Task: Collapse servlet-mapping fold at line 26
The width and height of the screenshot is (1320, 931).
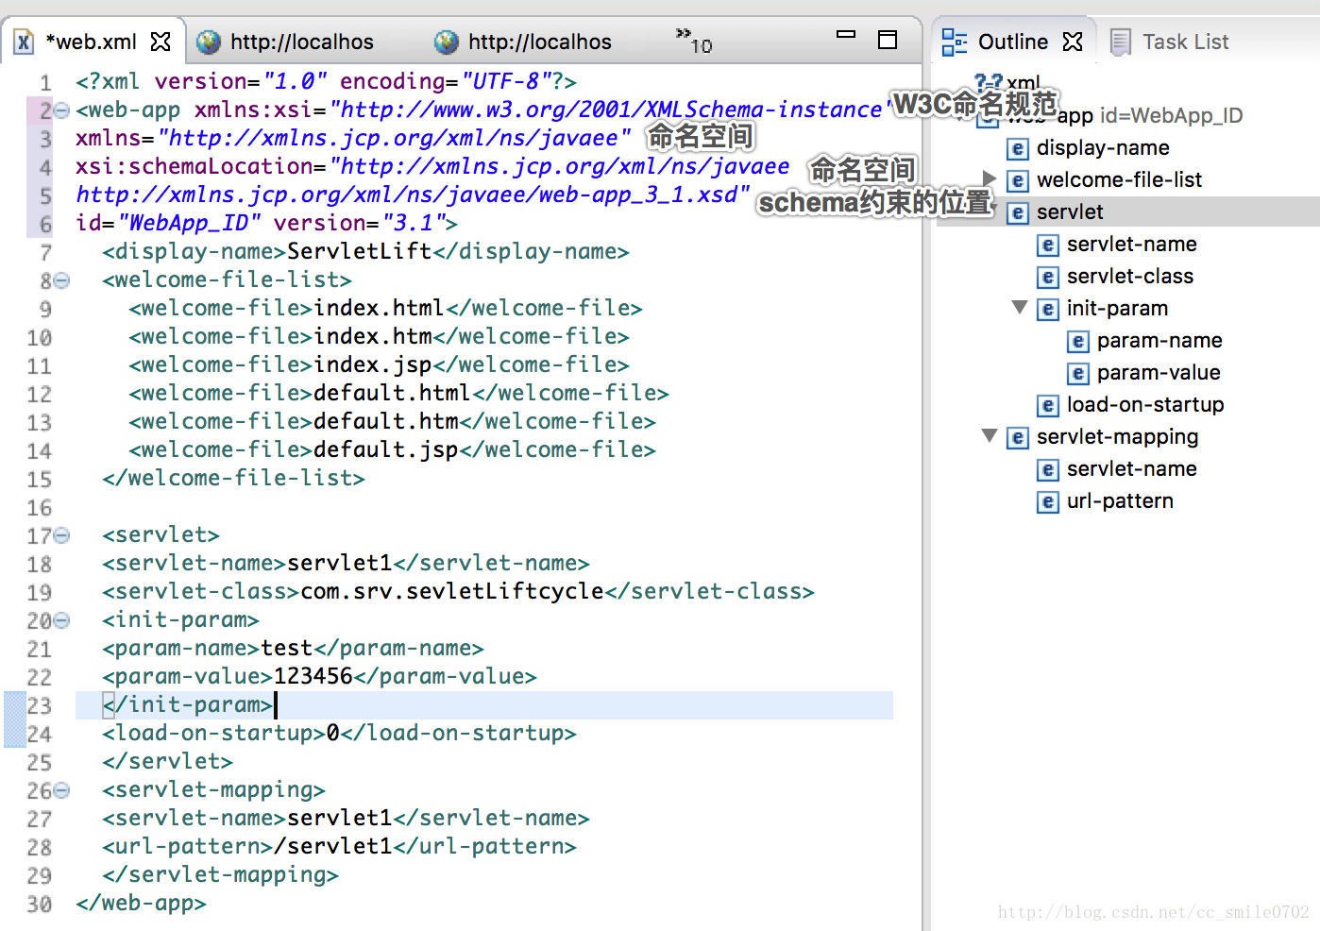Action: tap(62, 790)
